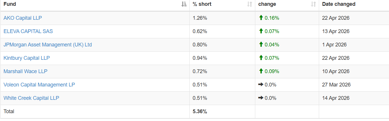This screenshot has height=121, width=389.
Task: Click the % short column header label
Action: (x=202, y=4)
